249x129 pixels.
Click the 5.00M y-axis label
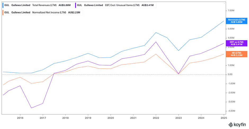[231, 29]
